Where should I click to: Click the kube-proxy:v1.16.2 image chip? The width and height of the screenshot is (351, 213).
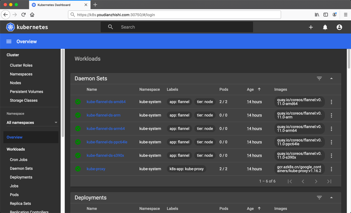[299, 169]
